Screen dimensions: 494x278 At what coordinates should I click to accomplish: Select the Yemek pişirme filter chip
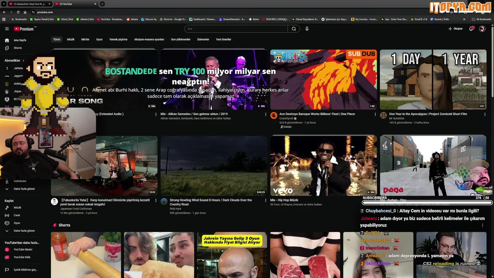[118, 39]
